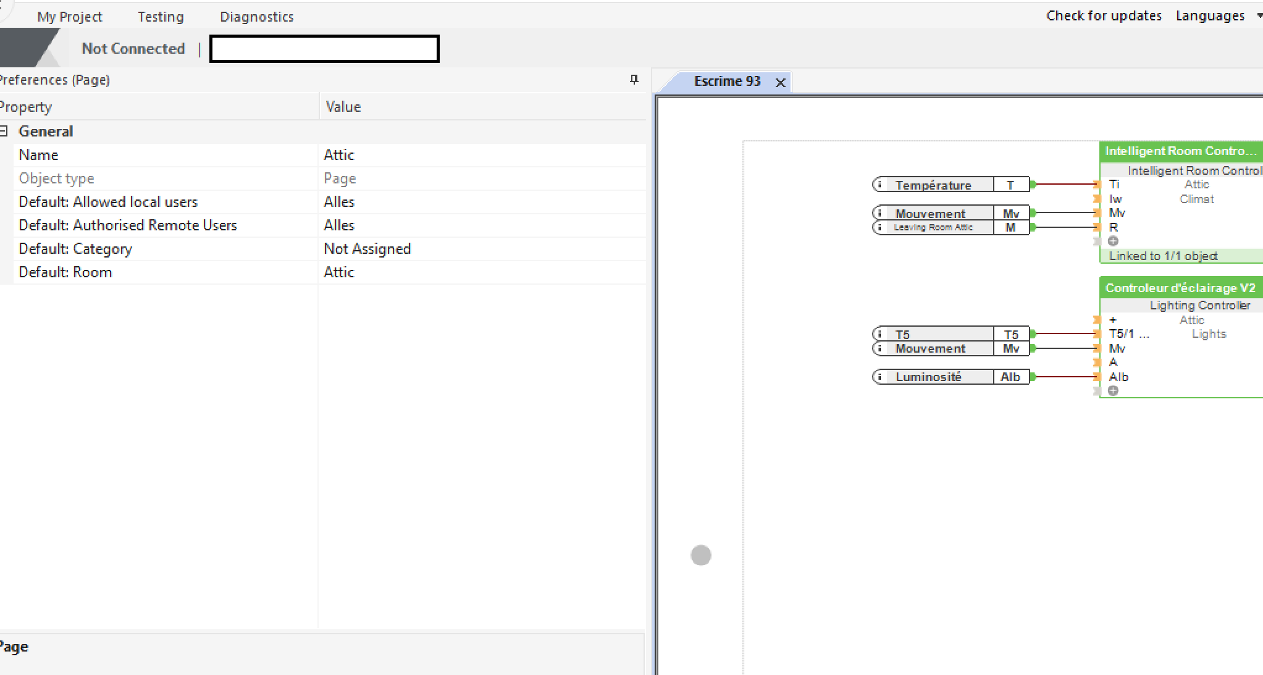Click green output connector of T5 input

1033,334
